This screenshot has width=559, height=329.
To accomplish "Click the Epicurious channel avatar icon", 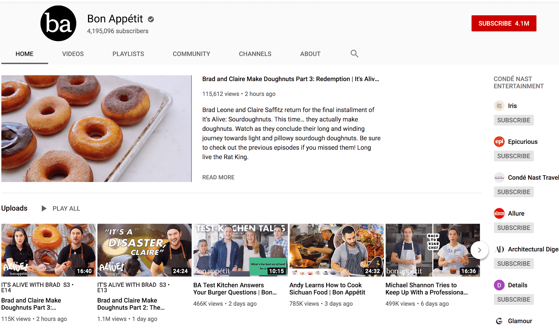I will [499, 142].
